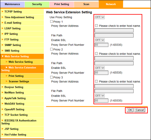Tick the Proxy 2 checkbox

click(x=51, y=49)
